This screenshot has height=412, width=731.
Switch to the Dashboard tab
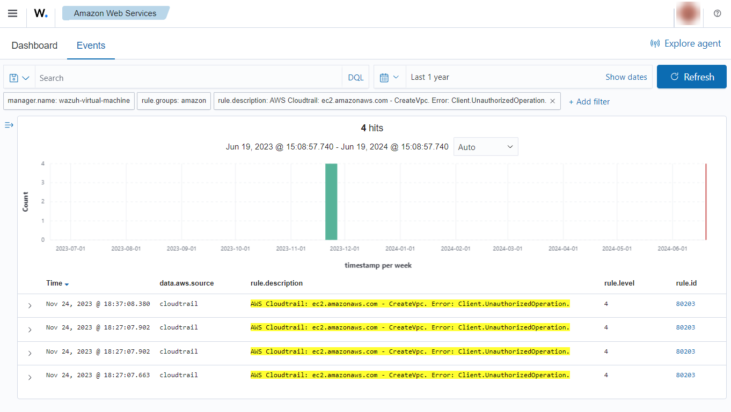[34, 46]
